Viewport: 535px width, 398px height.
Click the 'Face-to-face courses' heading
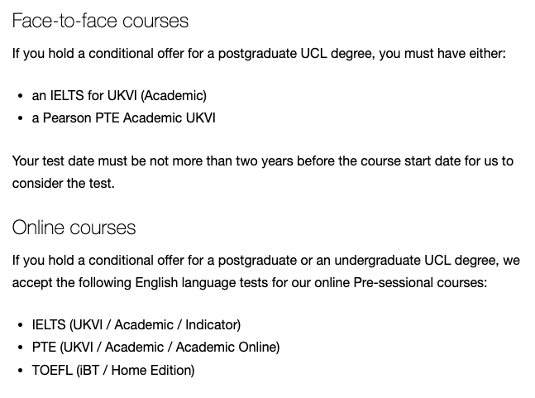100,21
